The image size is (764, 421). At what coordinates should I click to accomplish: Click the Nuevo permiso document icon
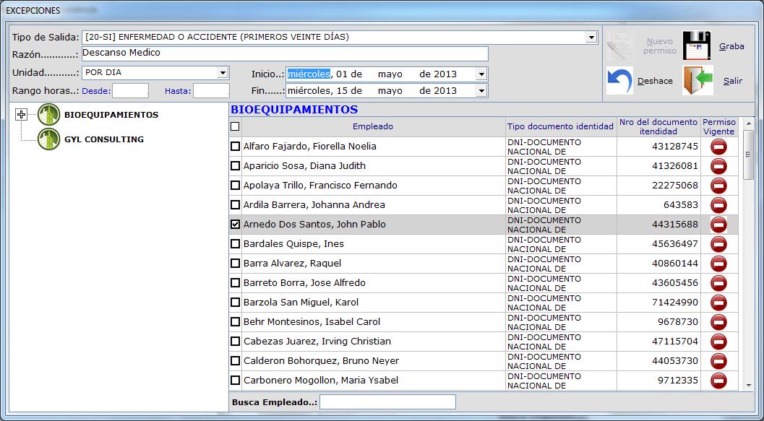[x=621, y=46]
